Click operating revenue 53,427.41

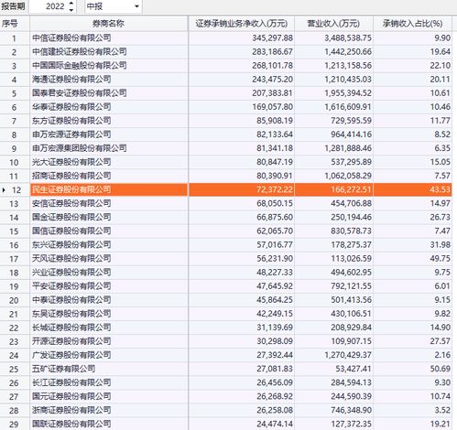[x=354, y=369]
